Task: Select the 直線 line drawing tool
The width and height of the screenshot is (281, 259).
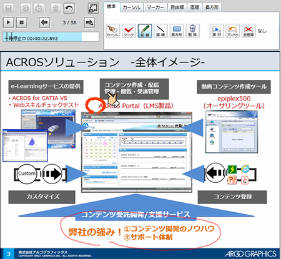Action: point(160,31)
